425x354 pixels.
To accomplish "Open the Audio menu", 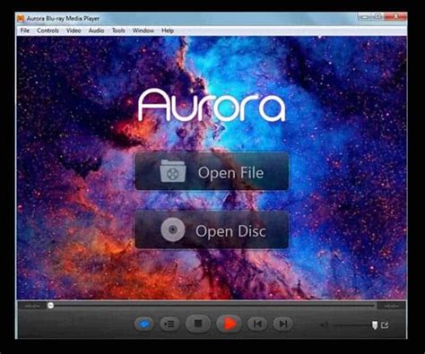I will [96, 30].
